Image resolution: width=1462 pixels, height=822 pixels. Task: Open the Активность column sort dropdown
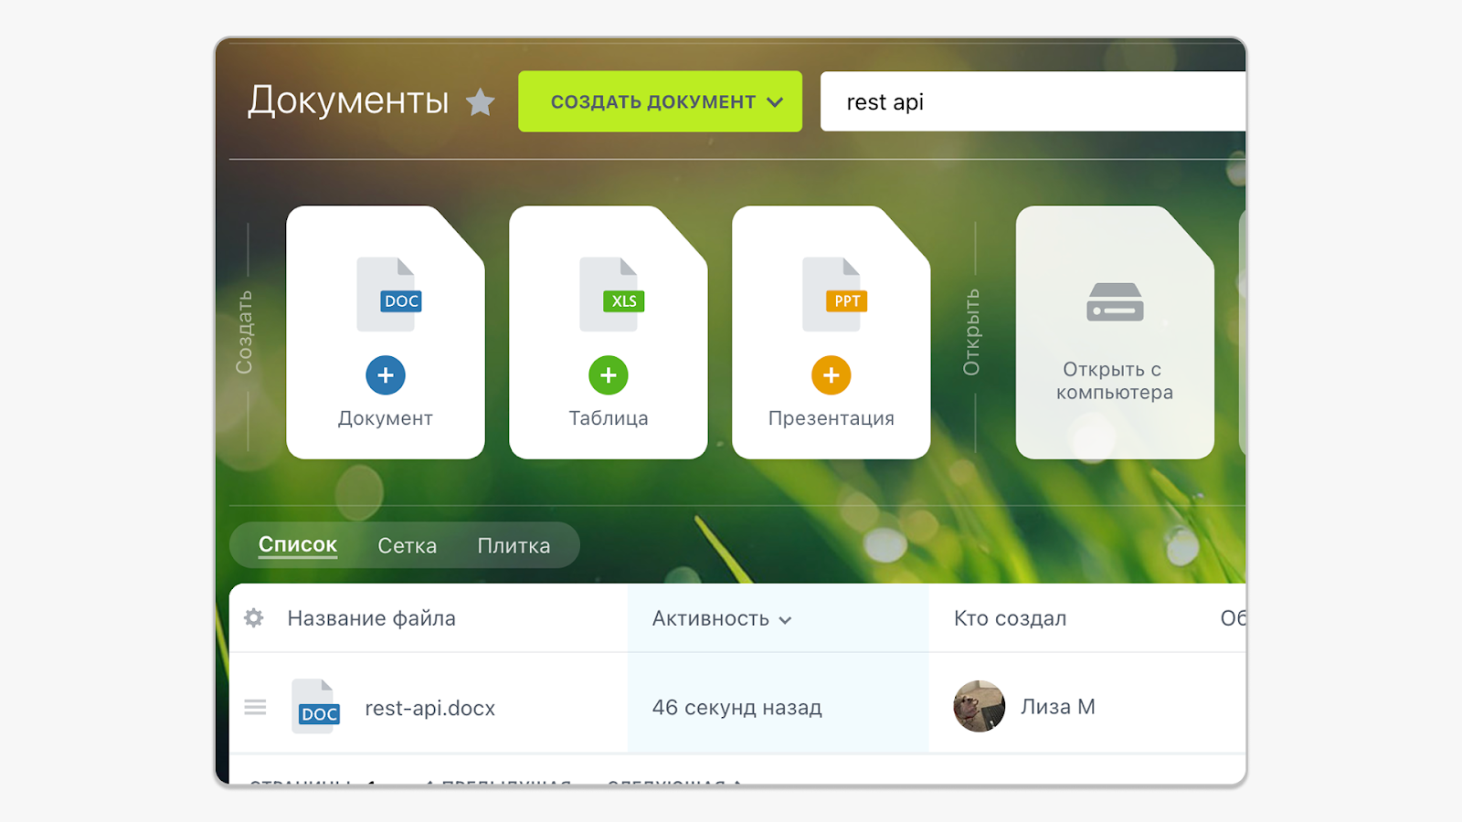722,619
